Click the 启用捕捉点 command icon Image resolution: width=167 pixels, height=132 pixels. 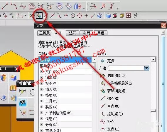coord(103,76)
